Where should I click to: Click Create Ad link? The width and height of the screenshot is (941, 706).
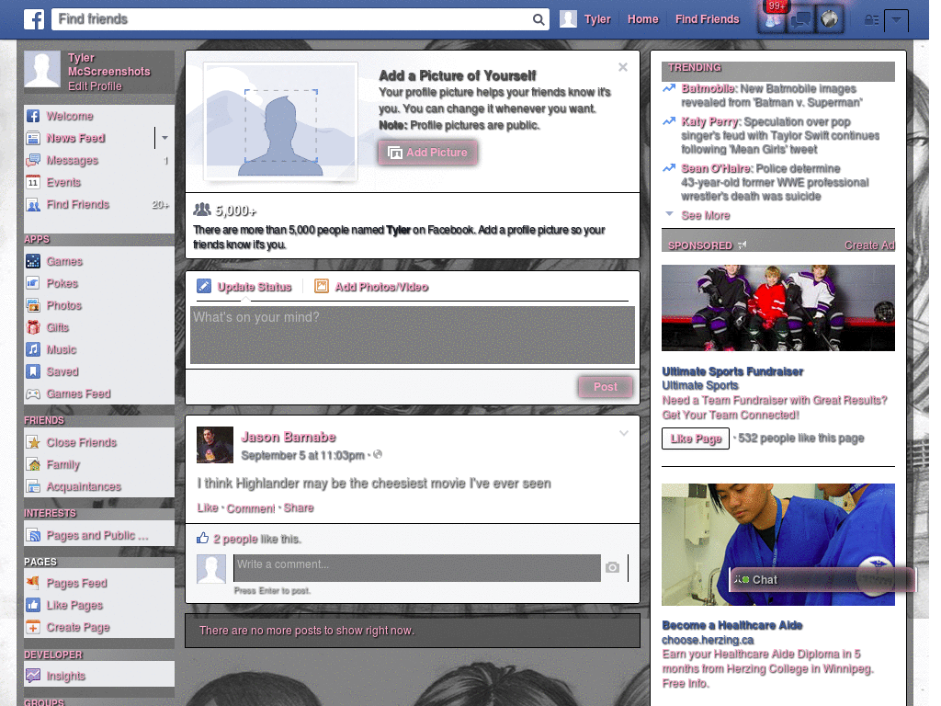(x=869, y=245)
